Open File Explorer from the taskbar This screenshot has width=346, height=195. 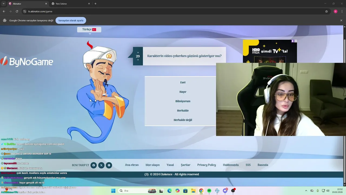click(x=193, y=191)
